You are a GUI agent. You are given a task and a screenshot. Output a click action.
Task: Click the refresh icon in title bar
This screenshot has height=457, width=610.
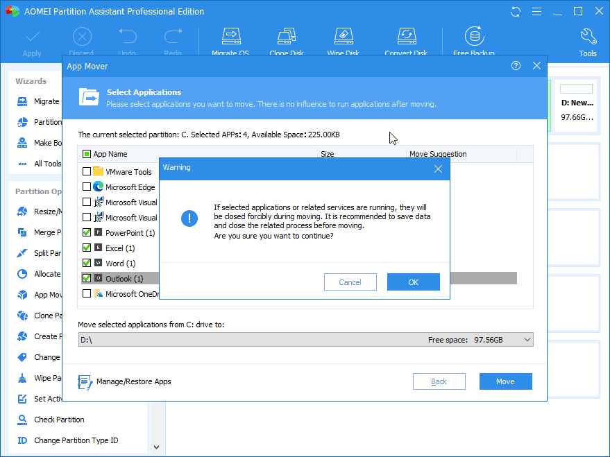[516, 12]
